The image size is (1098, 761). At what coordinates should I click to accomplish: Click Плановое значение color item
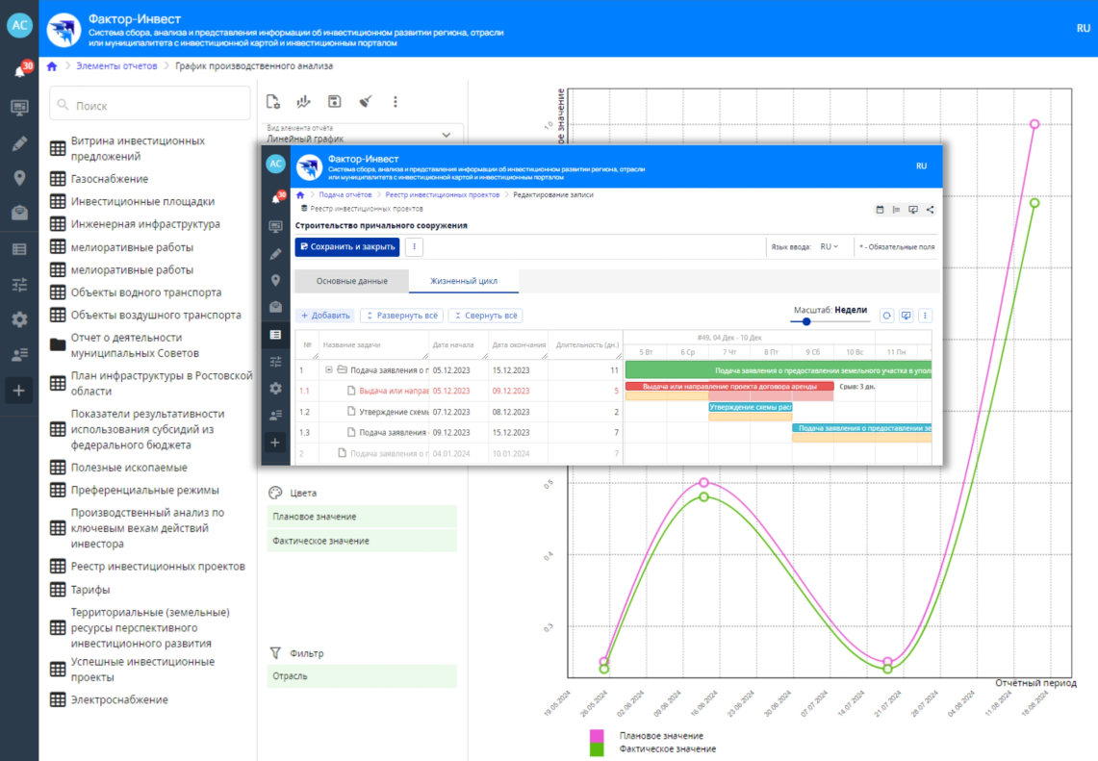click(362, 517)
